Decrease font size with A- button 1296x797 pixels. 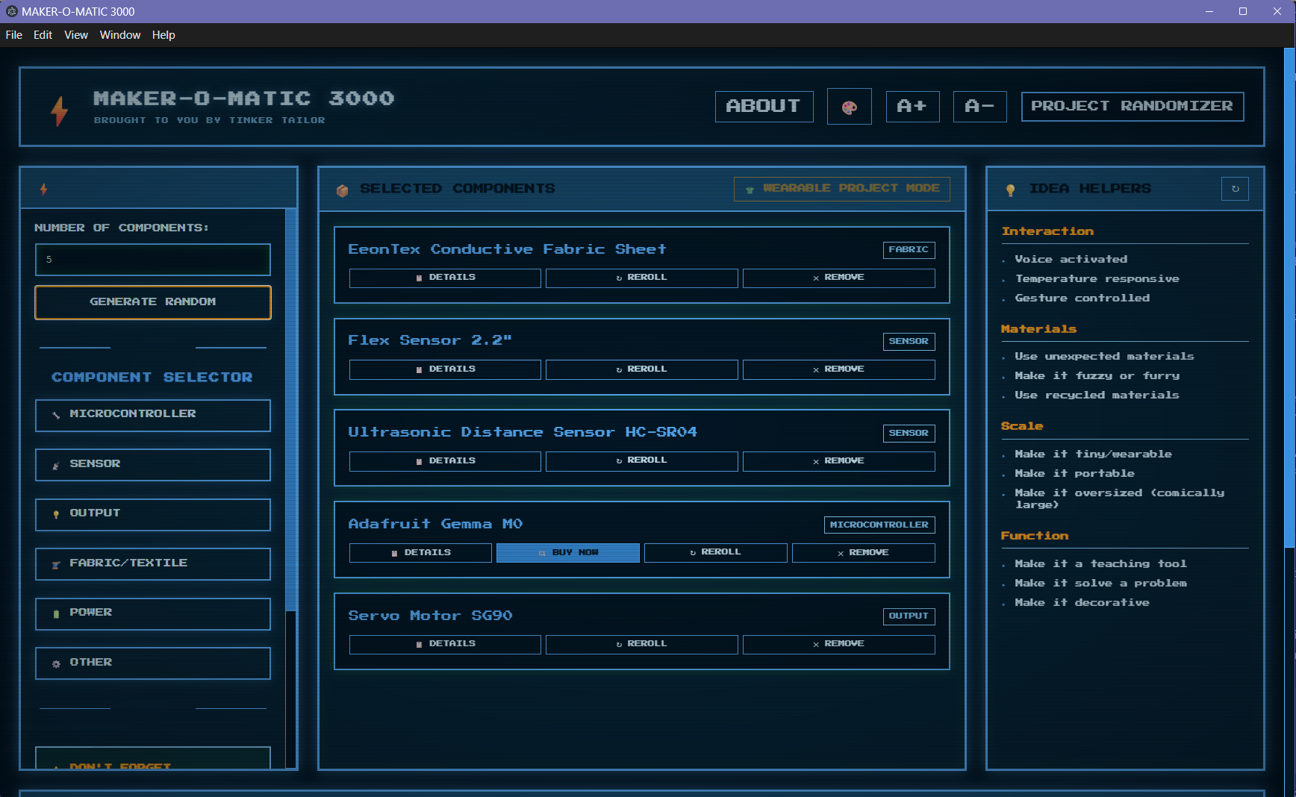point(979,107)
